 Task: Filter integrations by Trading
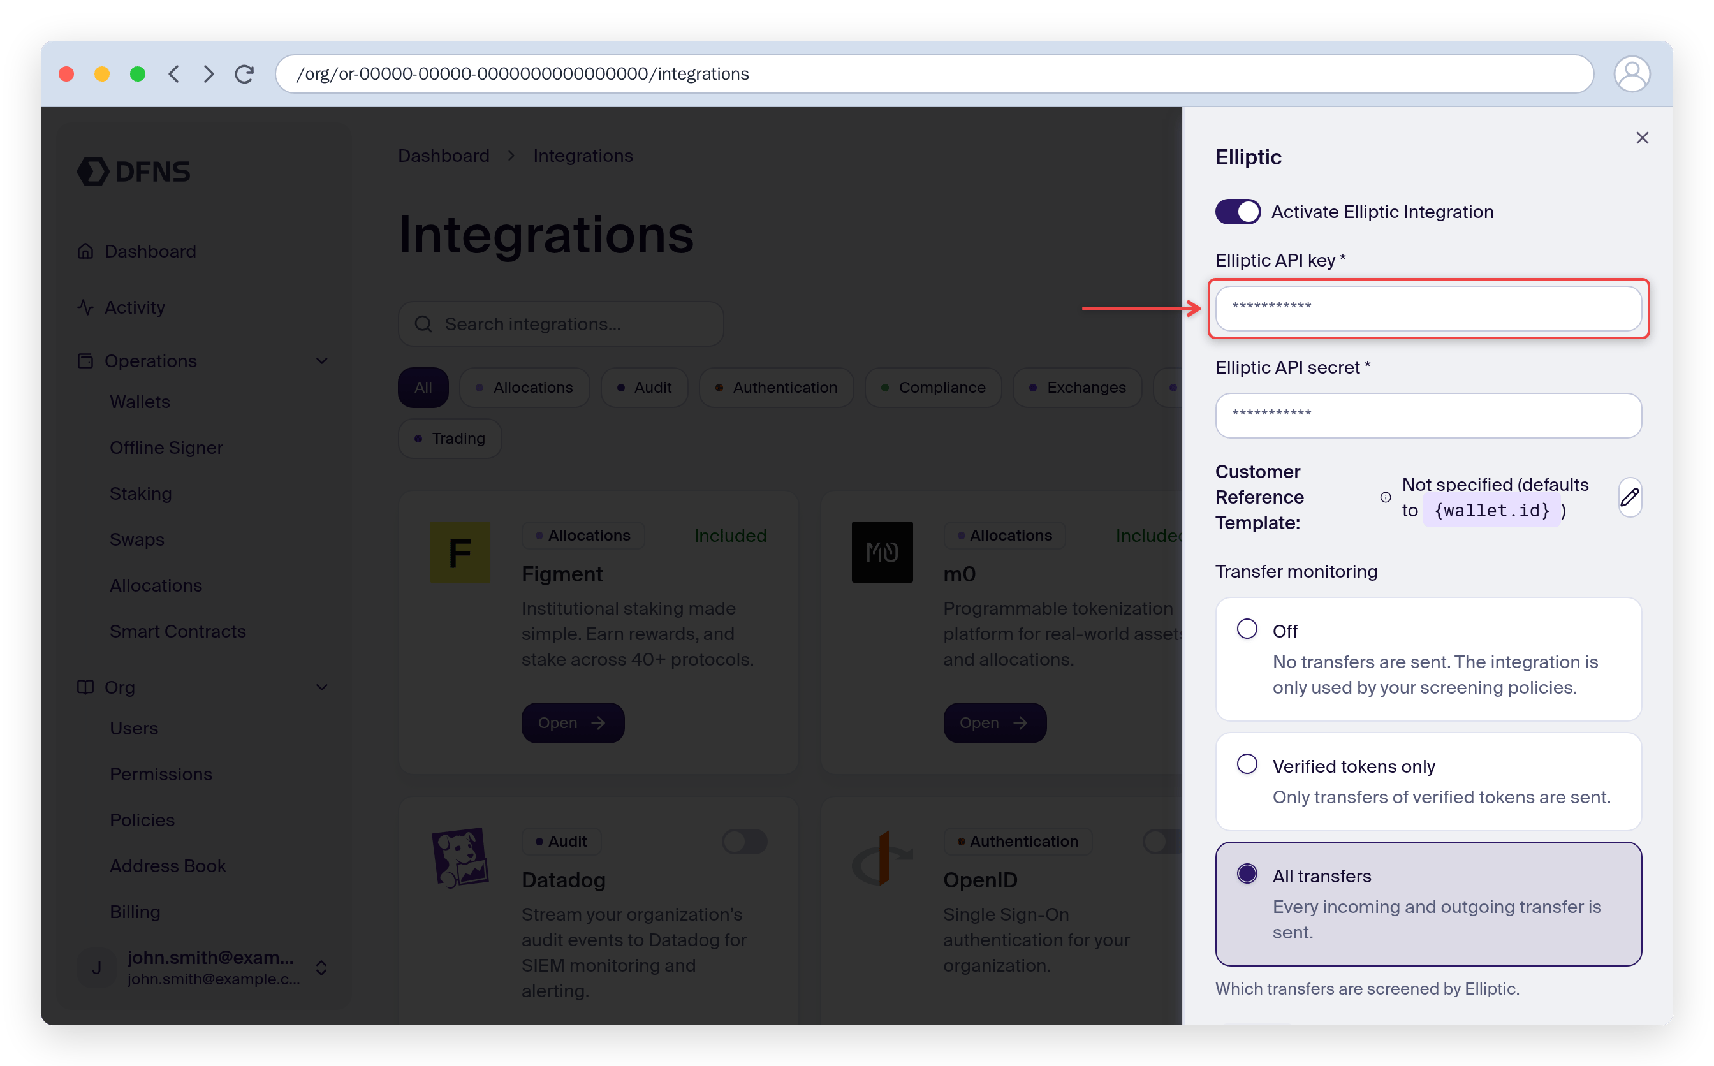point(450,439)
